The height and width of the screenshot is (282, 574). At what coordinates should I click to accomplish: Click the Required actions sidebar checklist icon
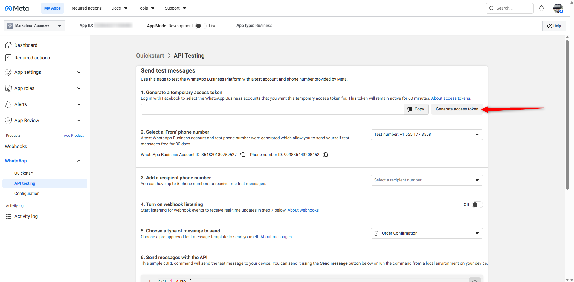coord(8,58)
